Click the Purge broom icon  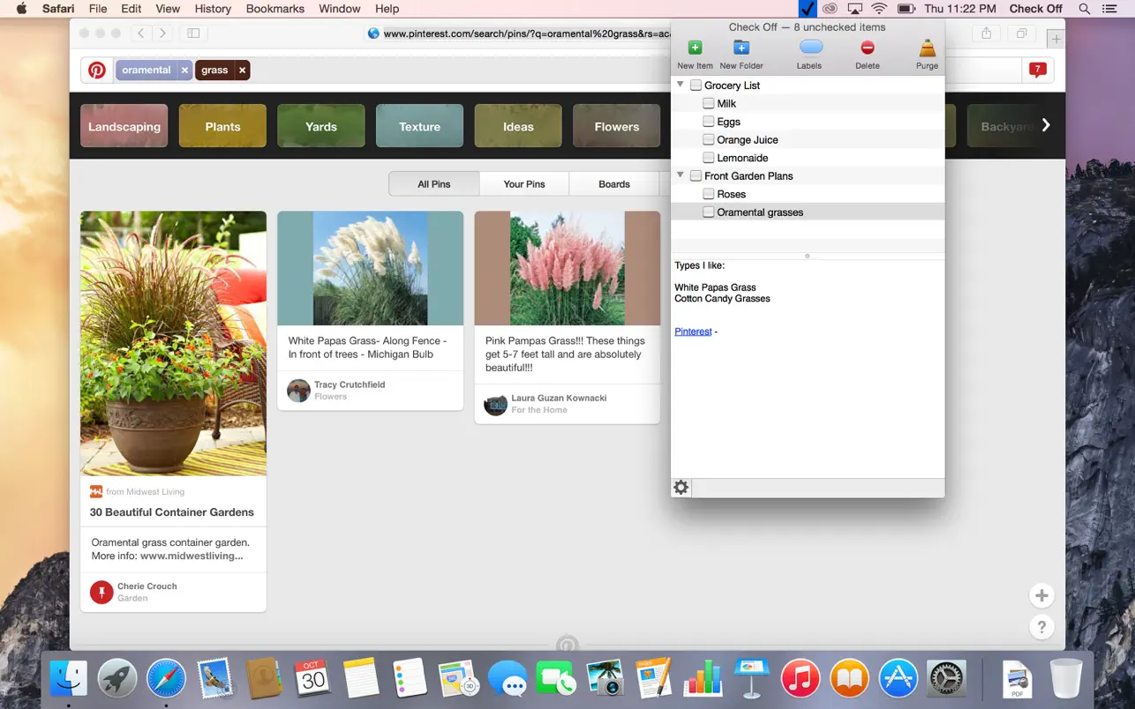[927, 49]
